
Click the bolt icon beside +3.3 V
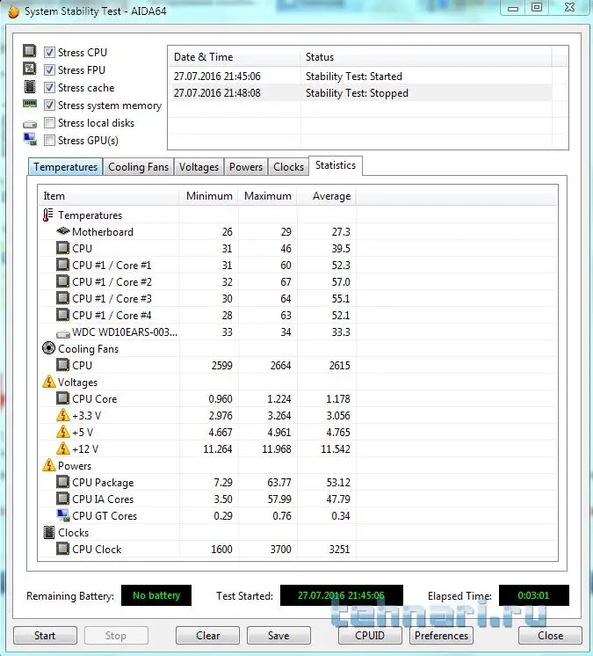coord(63,415)
